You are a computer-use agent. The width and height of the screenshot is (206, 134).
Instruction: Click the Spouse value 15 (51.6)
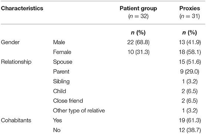[x=190, y=62]
